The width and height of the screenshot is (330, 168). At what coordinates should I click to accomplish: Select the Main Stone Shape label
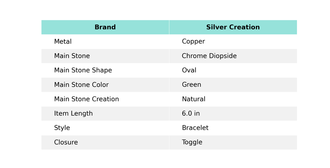click(83, 70)
